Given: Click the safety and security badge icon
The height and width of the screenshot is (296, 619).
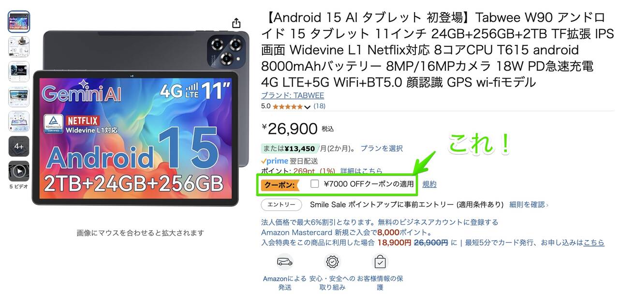Looking at the screenshot, I should [x=332, y=262].
